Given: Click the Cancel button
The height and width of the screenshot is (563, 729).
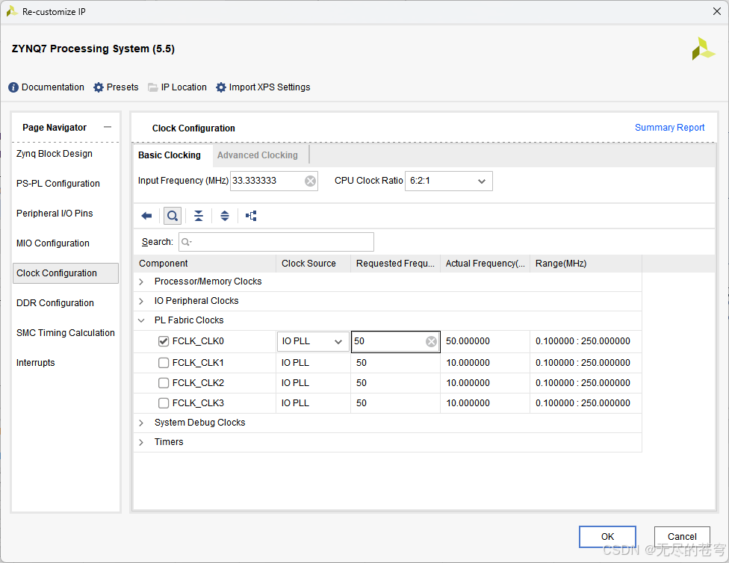Looking at the screenshot, I should click(x=682, y=537).
